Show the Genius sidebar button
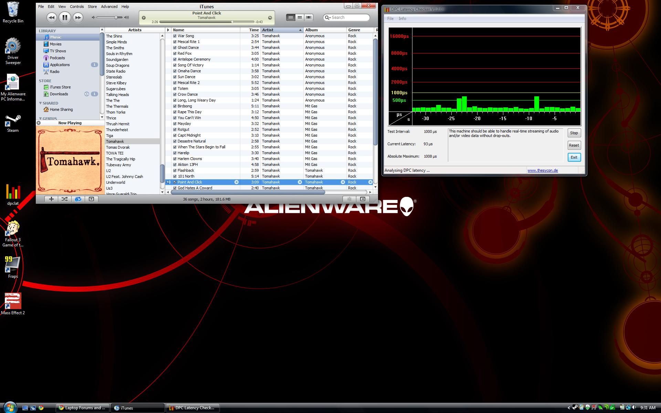The image size is (661, 413). (x=363, y=199)
